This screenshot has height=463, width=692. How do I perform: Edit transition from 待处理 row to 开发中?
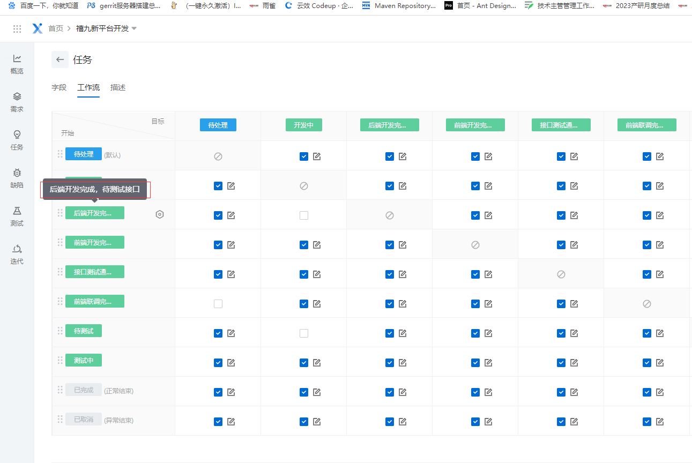[x=317, y=156]
